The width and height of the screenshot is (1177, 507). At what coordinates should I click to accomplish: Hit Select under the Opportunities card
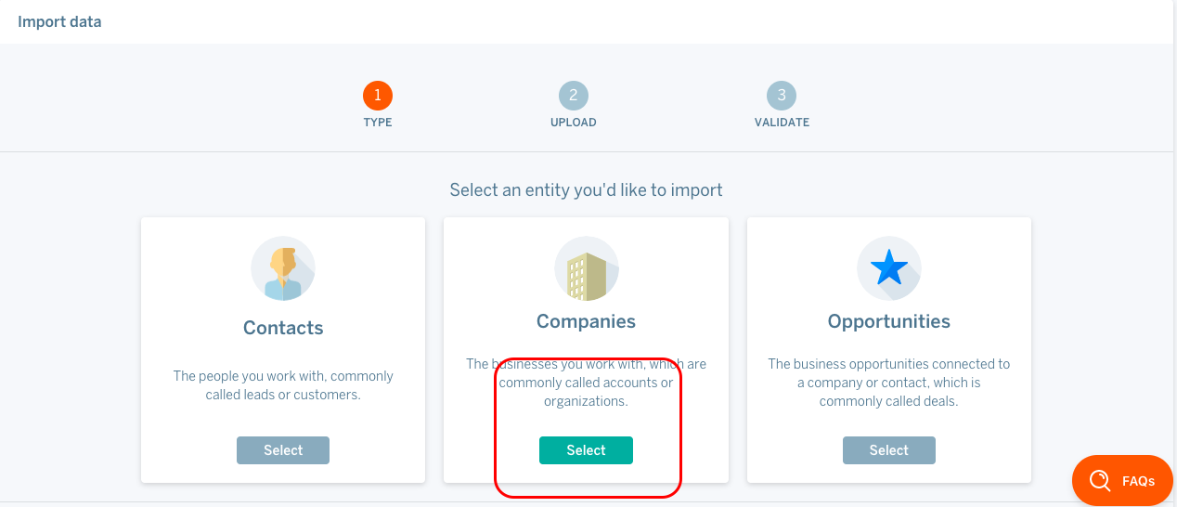coord(889,450)
